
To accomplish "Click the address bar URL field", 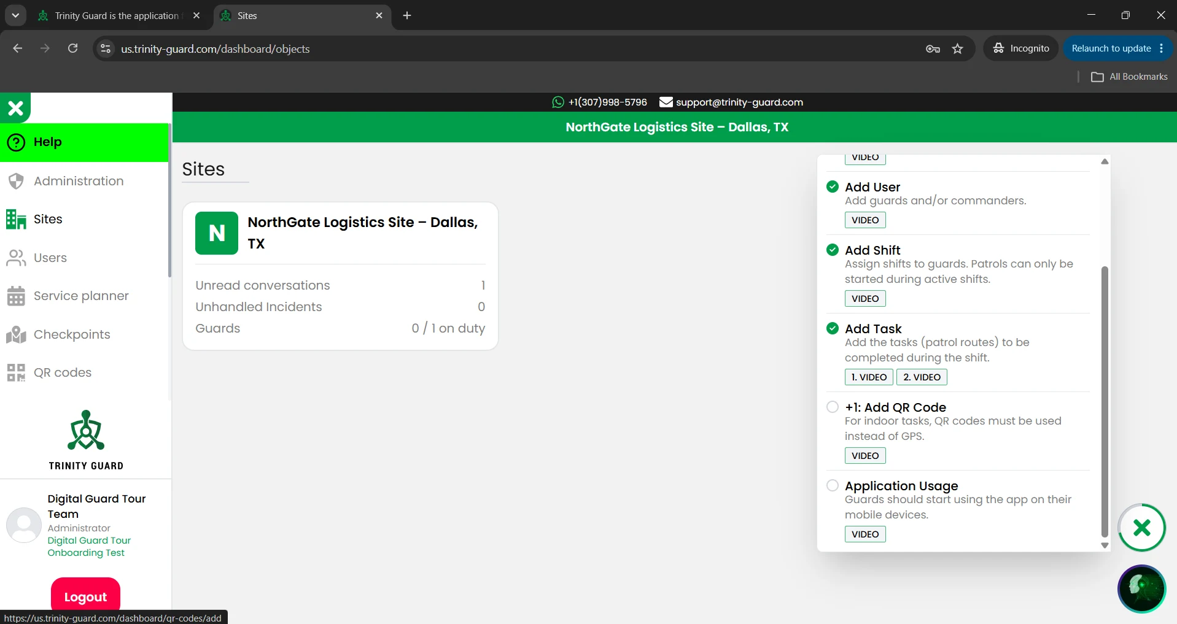I will click(x=516, y=48).
